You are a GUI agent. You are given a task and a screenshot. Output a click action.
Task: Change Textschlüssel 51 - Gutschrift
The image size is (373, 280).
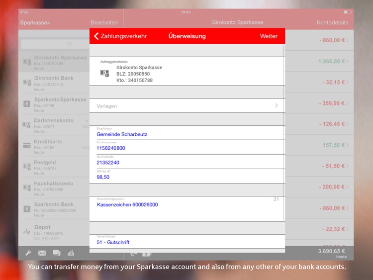187,242
